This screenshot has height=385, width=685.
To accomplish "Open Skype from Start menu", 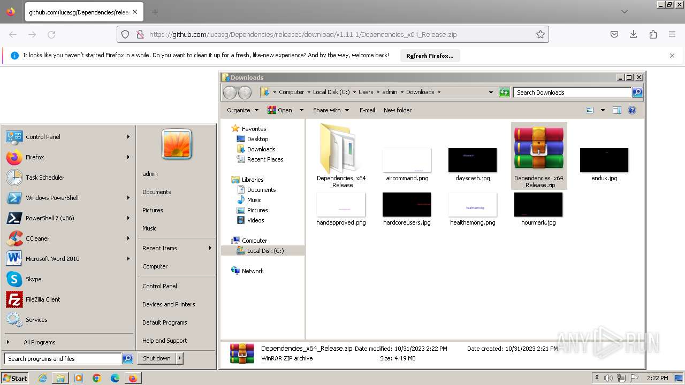I will coord(68,279).
